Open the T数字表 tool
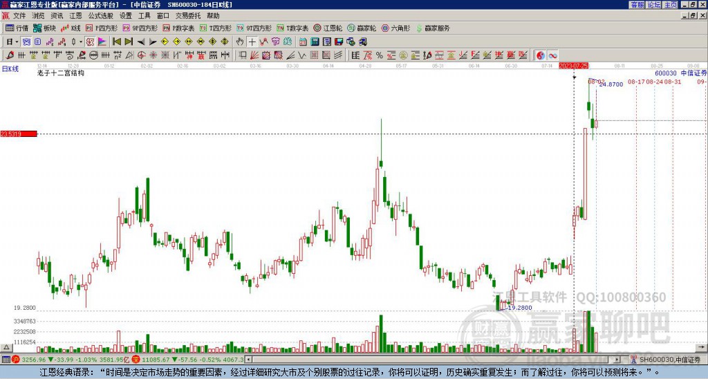The image size is (708, 379). [x=292, y=28]
